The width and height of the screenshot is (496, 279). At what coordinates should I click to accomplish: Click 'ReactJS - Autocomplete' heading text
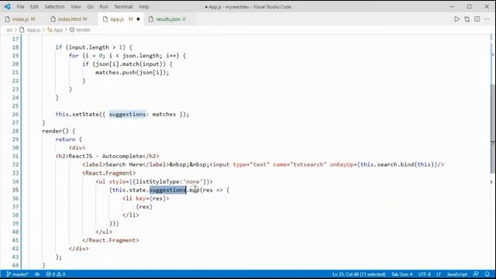coord(105,156)
